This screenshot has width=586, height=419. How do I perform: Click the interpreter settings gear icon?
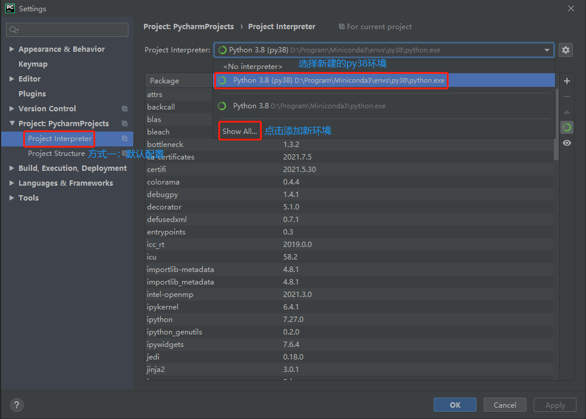click(x=566, y=50)
